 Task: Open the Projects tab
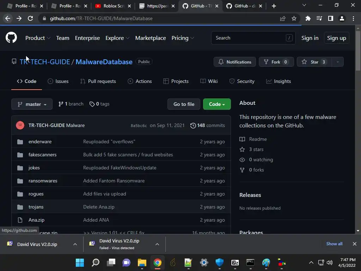pyautogui.click(x=176, y=82)
